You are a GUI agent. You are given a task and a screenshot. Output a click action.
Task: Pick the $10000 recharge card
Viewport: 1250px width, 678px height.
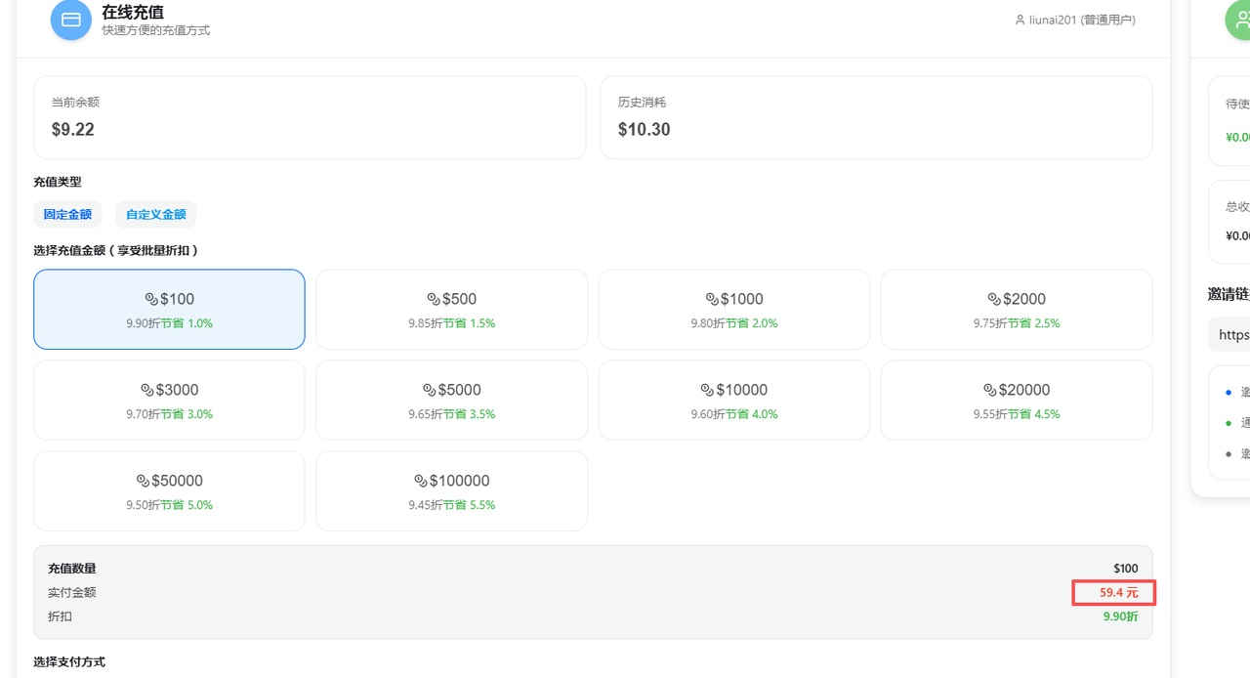733,400
